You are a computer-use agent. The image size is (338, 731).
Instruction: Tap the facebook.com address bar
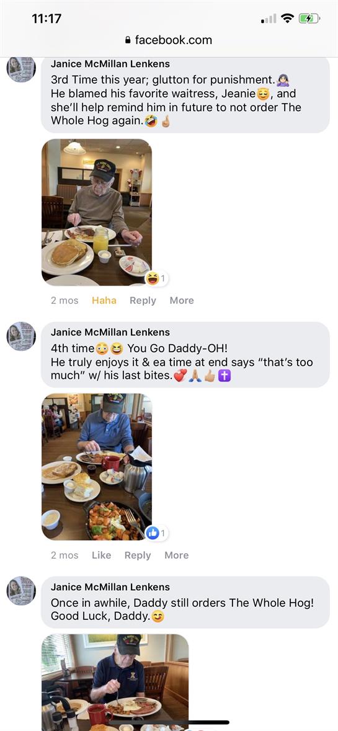pyautogui.click(x=169, y=40)
